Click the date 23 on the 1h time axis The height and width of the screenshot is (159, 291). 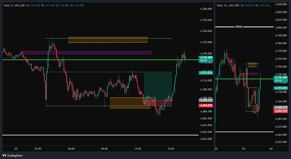coord(243,148)
